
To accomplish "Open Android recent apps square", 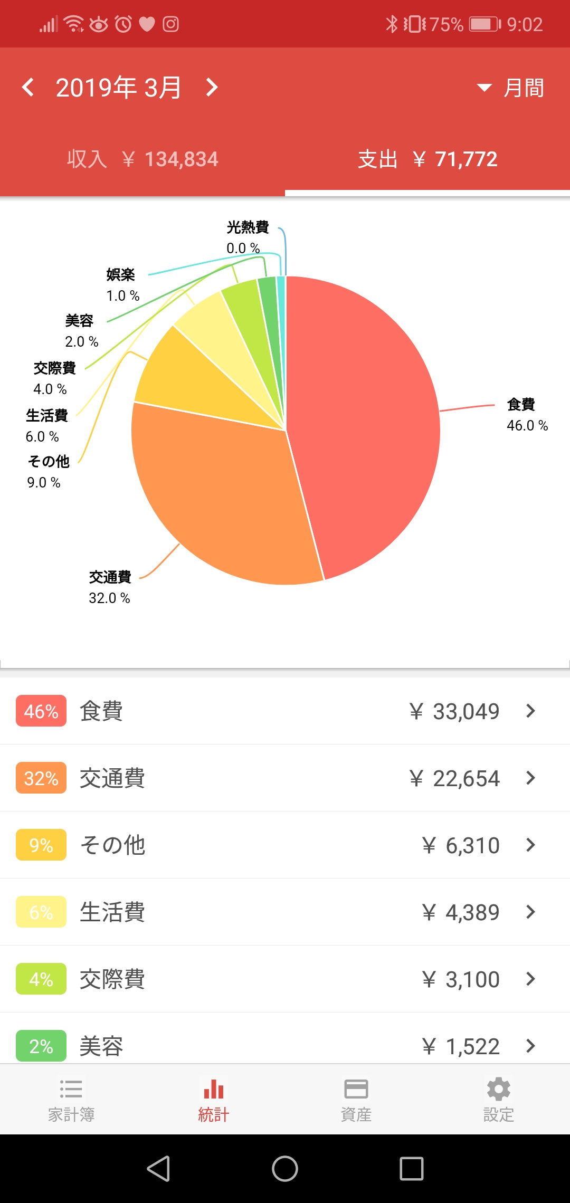I will point(412,1169).
